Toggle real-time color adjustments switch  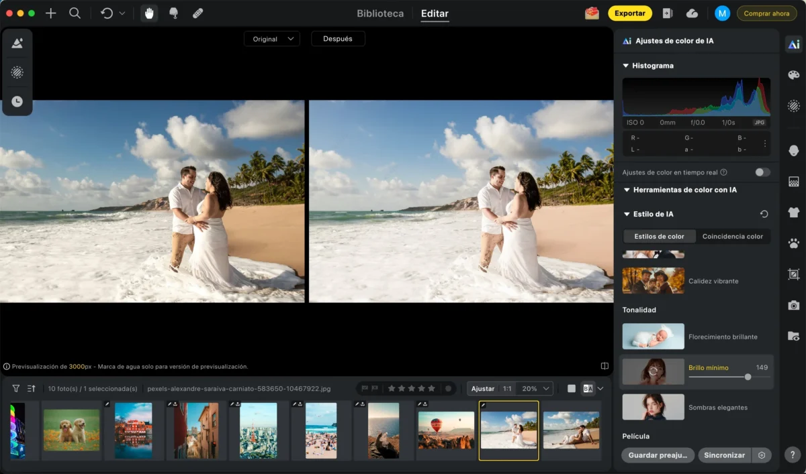[762, 172]
